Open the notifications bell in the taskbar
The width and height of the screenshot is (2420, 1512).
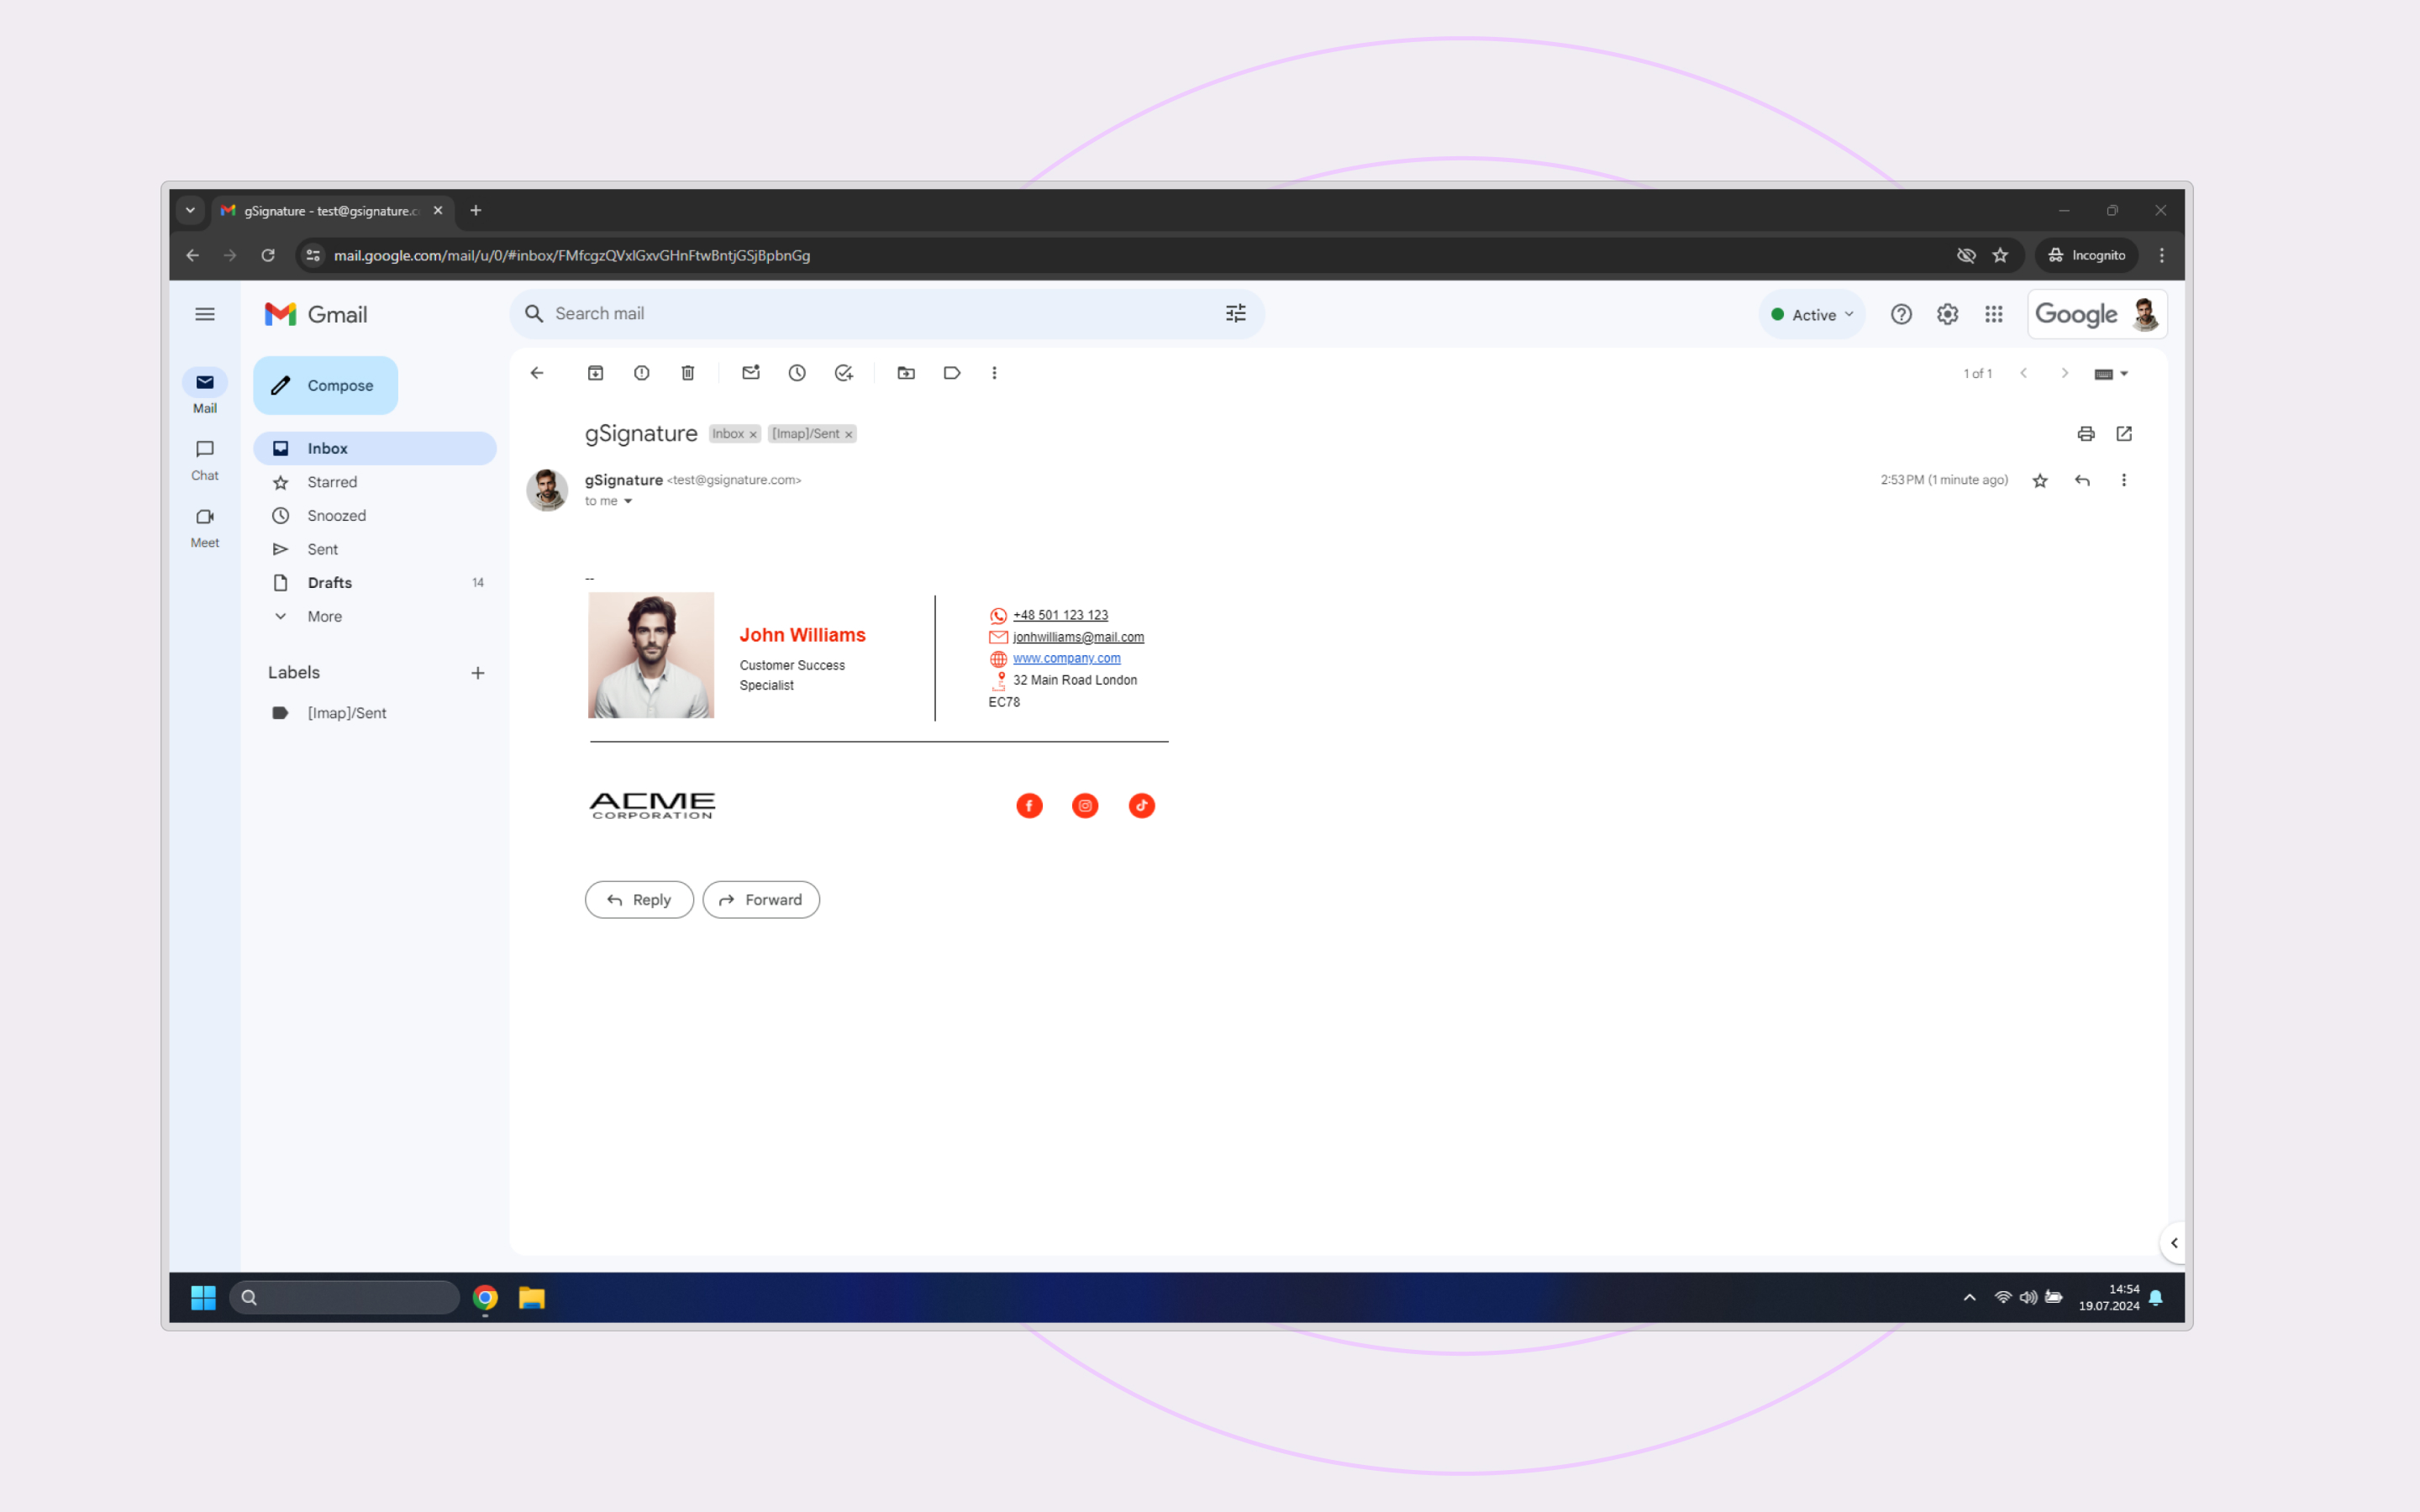tap(2156, 1298)
